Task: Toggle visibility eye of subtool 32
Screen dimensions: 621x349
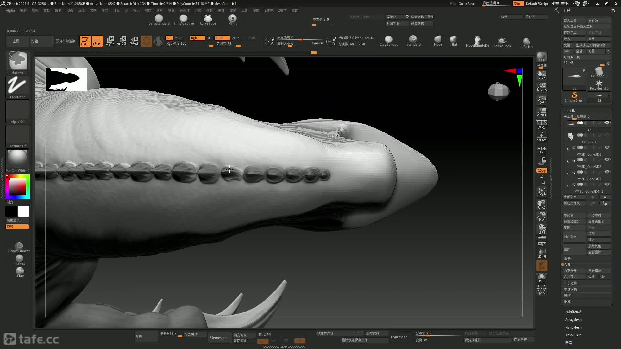Action: point(607,123)
